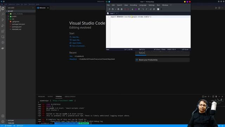Click the Run icon at VS Code editor top right
Image resolution: width=225 pixels, height=127 pixels.
216,8
